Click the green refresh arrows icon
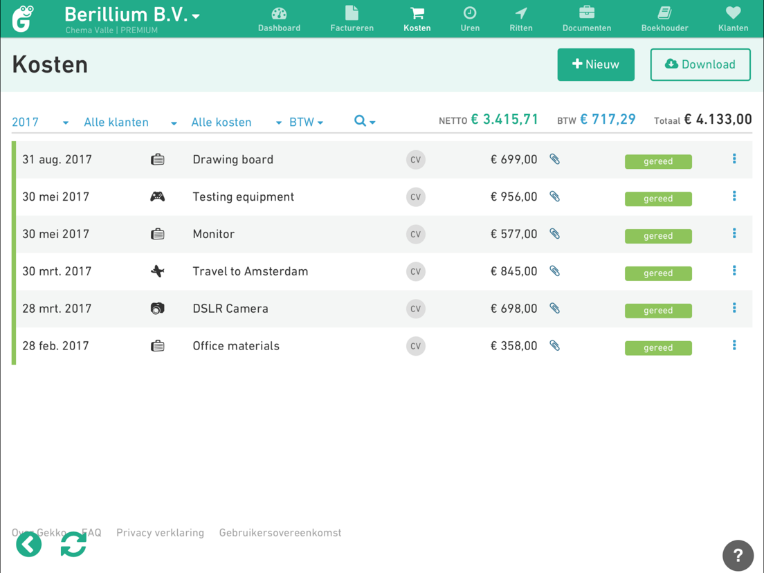 point(73,544)
